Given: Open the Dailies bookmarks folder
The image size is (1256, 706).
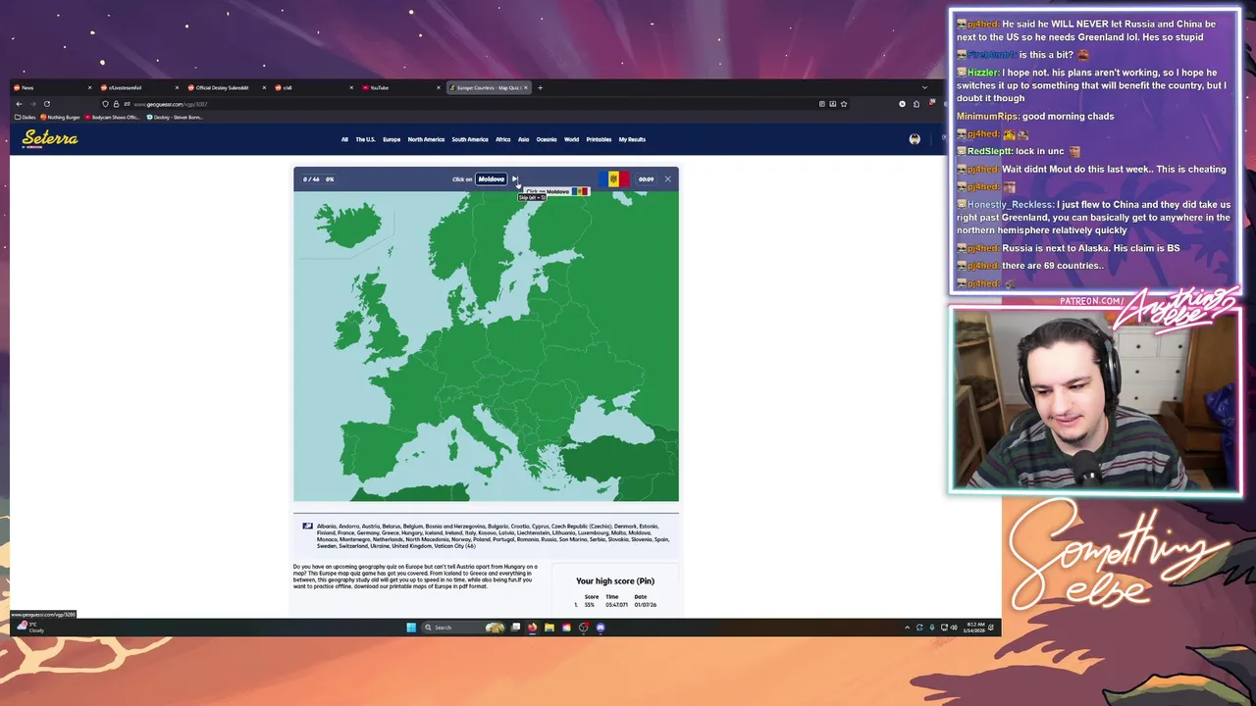Looking at the screenshot, I should tap(26, 118).
